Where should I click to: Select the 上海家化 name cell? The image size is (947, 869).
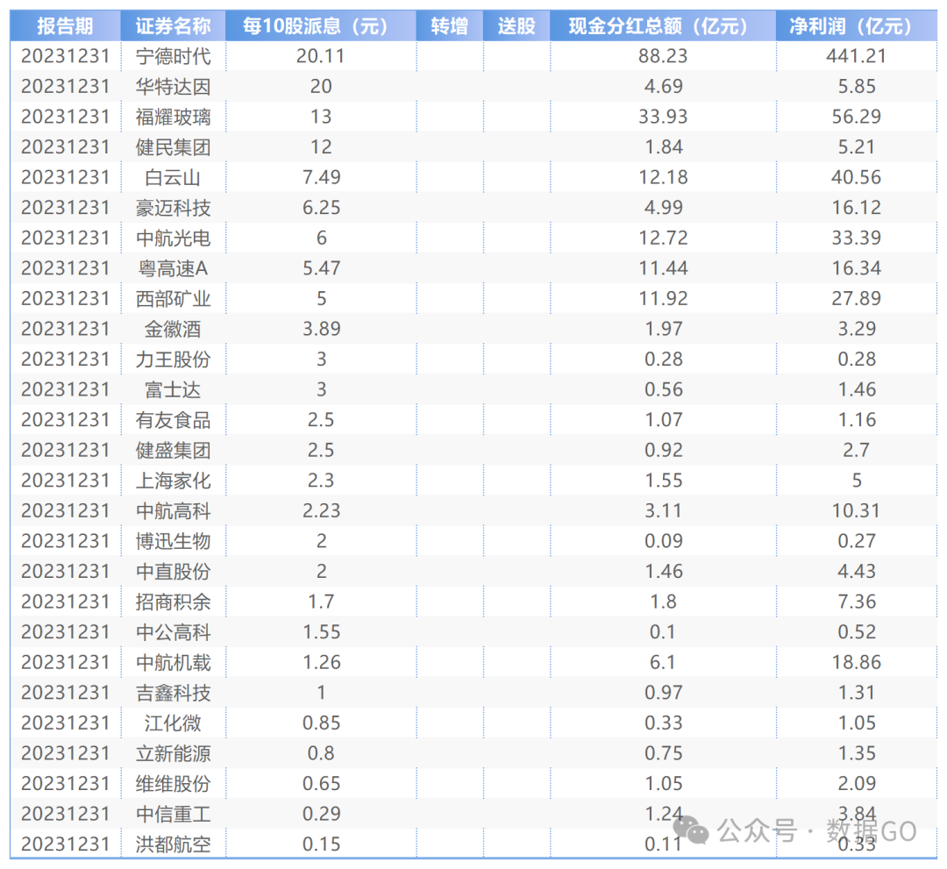[174, 480]
